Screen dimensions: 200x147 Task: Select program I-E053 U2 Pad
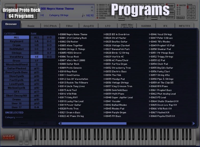(x=157, y=60)
